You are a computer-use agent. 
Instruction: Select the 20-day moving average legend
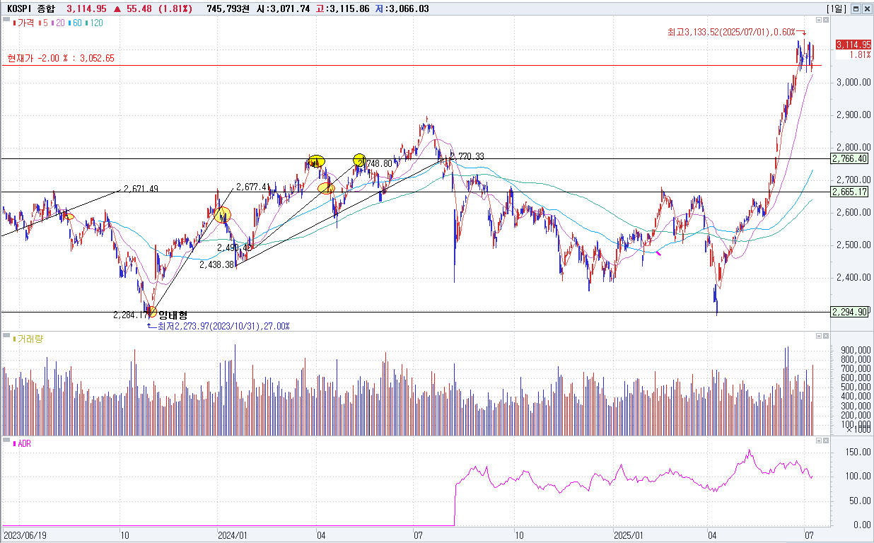[58, 23]
